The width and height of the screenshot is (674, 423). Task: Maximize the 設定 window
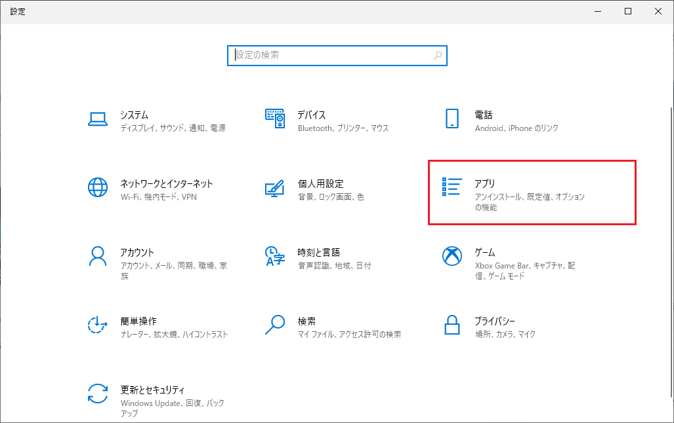click(x=628, y=11)
